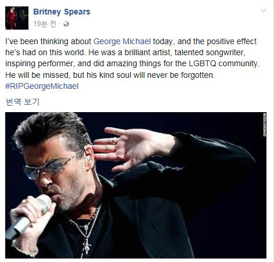Open the post options chevron menu
Screen dimensions: 274x262
264,10
